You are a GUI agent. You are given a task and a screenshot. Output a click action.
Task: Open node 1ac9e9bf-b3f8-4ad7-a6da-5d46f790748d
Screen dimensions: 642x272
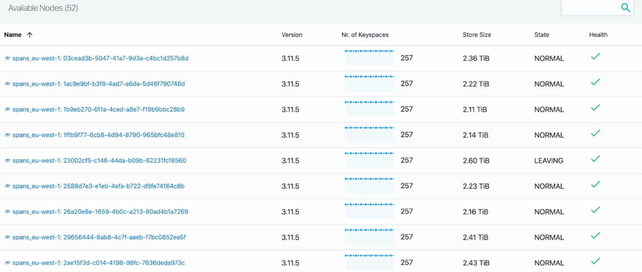[99, 84]
